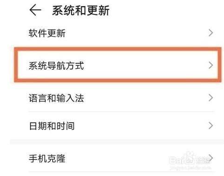Click the arrow icon beside 手机克隆
This screenshot has height=176, width=224.
[211, 158]
